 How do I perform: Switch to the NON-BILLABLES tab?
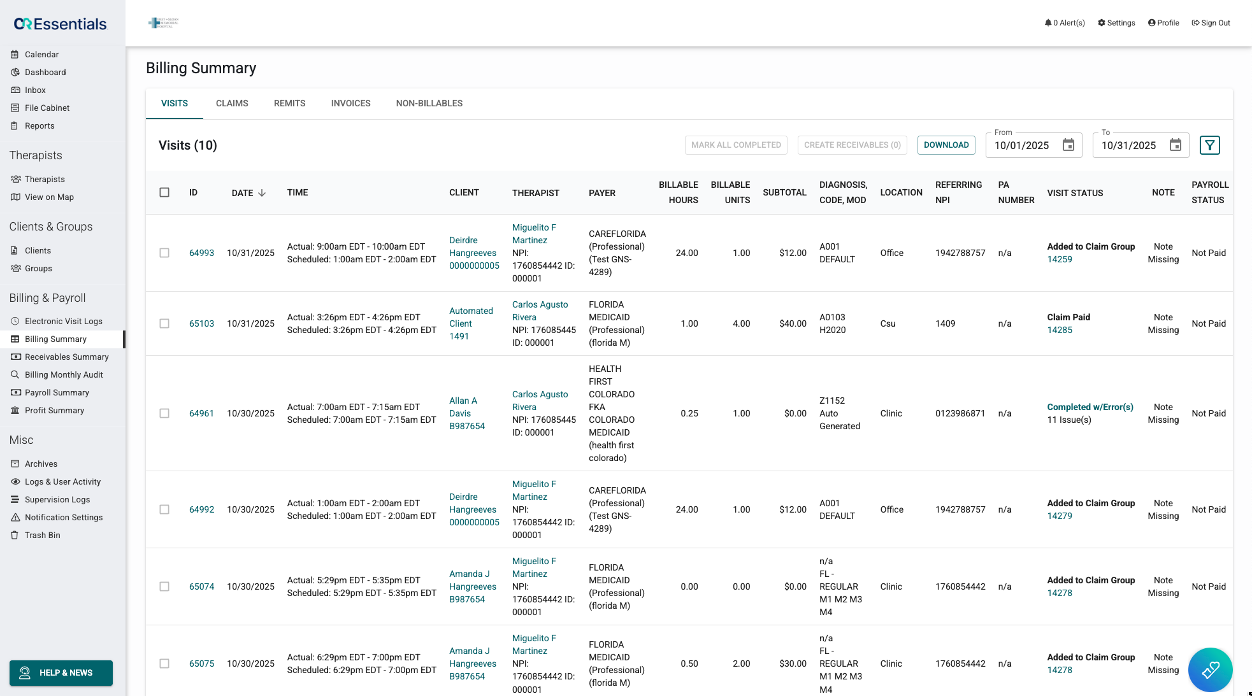429,103
